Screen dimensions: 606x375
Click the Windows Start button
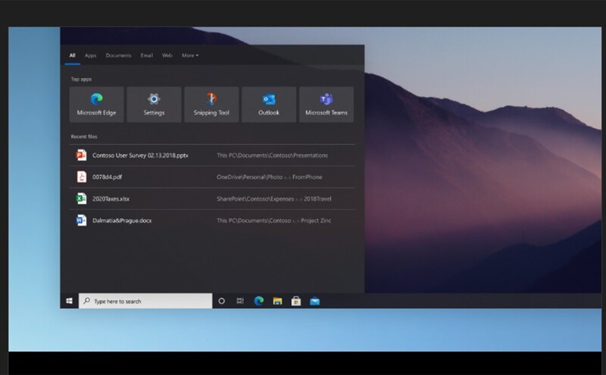click(x=69, y=301)
